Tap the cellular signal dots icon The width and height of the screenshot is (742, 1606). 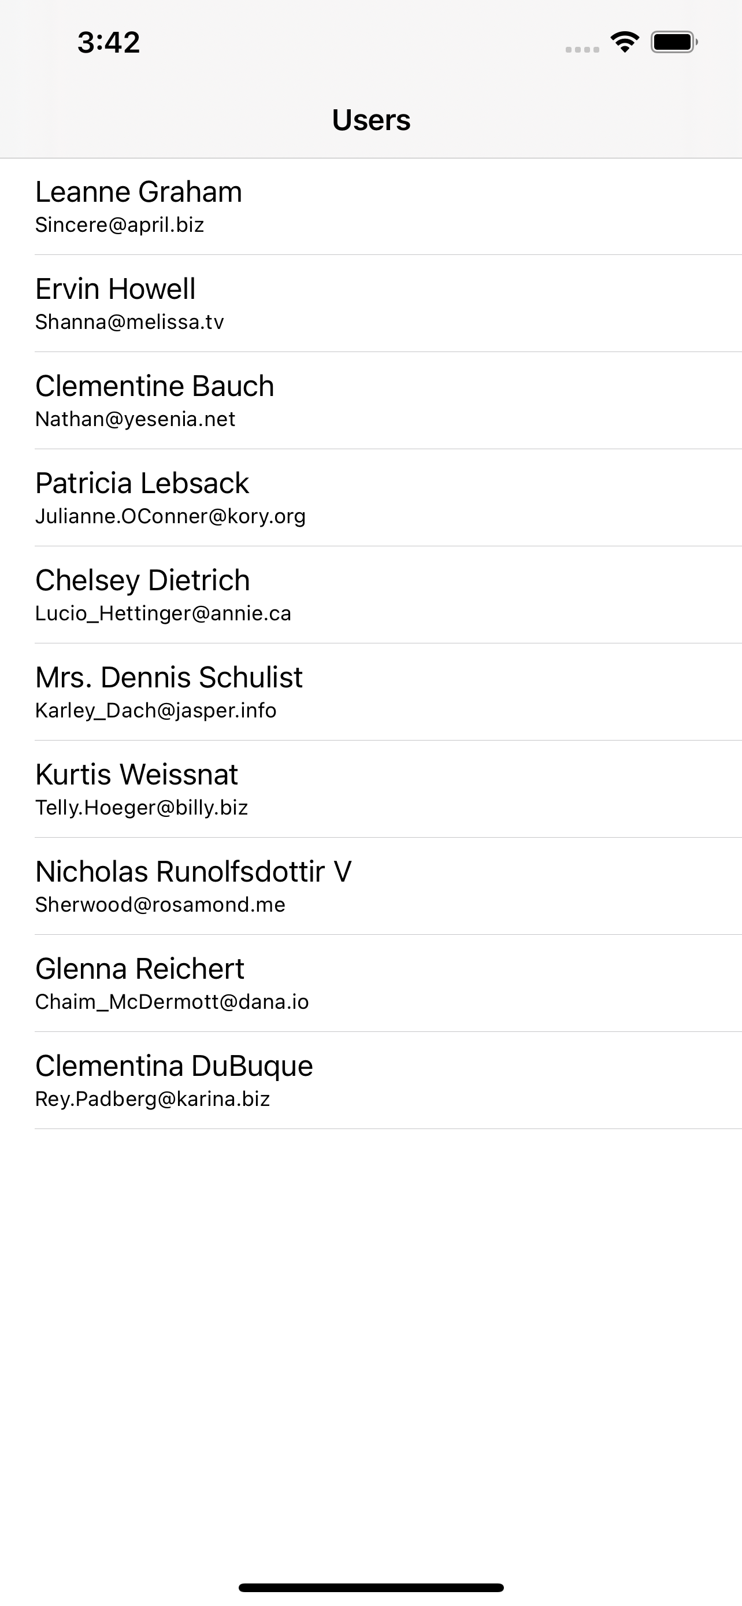click(x=582, y=49)
